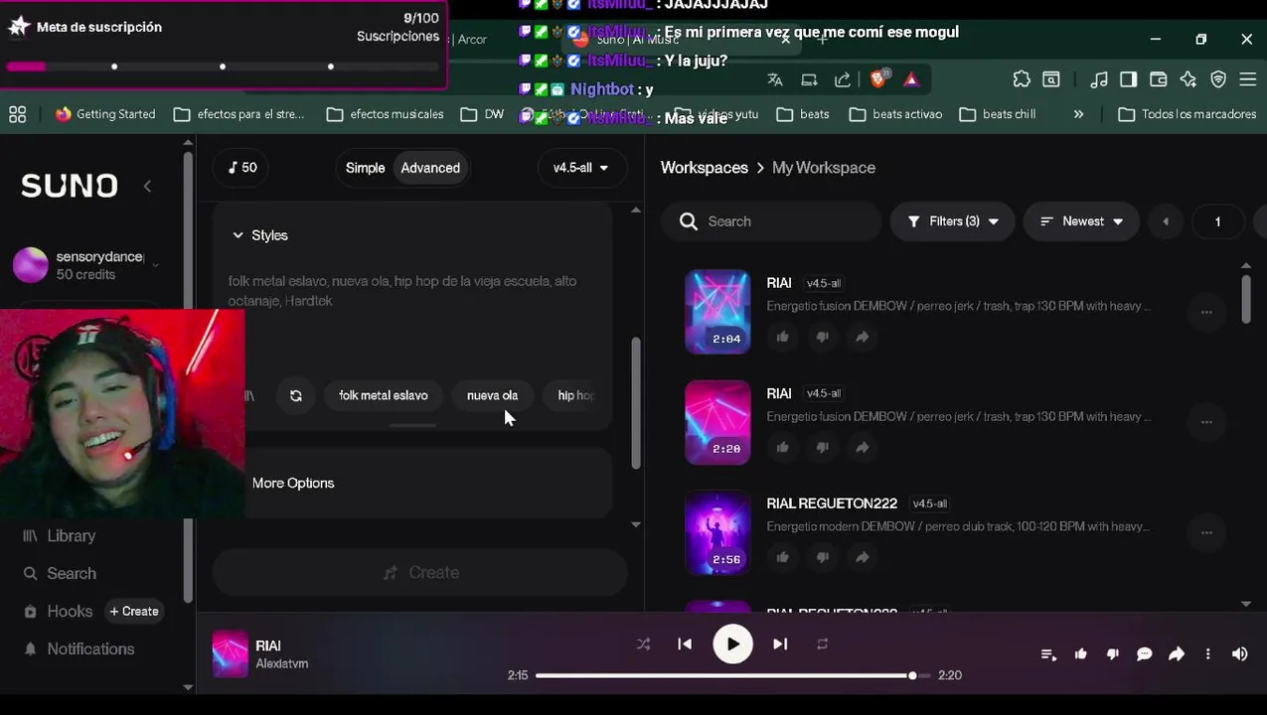Mute the player volume
This screenshot has height=715, width=1267.
pos(1239,654)
